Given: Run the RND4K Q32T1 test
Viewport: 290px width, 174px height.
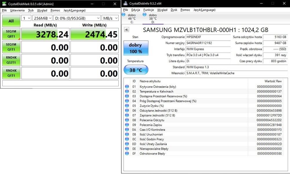Looking at the screenshot, I should coord(11,60).
